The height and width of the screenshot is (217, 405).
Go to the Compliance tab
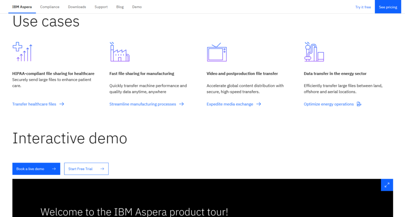click(50, 7)
